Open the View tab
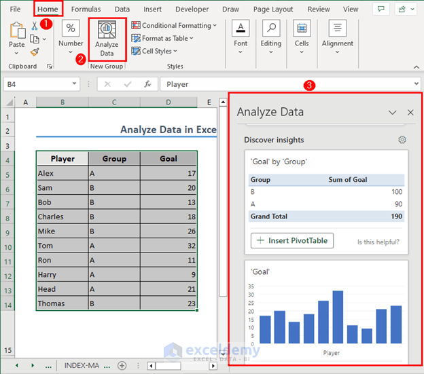 click(351, 10)
